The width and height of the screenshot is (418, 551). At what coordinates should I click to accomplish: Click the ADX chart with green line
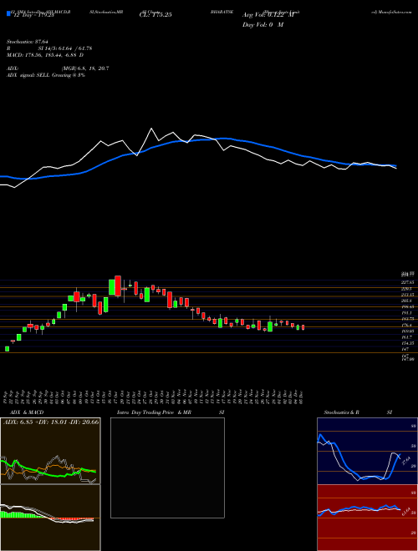tap(50, 451)
